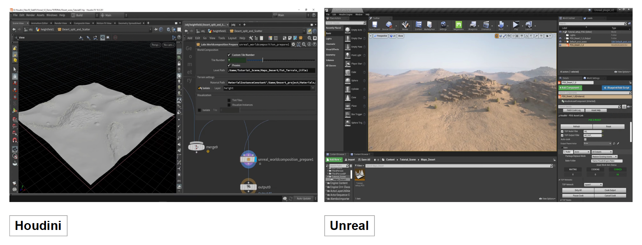Image resolution: width=642 pixels, height=245 pixels.
Task: Click the Megascans toolbar icon in Unreal
Action: tap(459, 25)
